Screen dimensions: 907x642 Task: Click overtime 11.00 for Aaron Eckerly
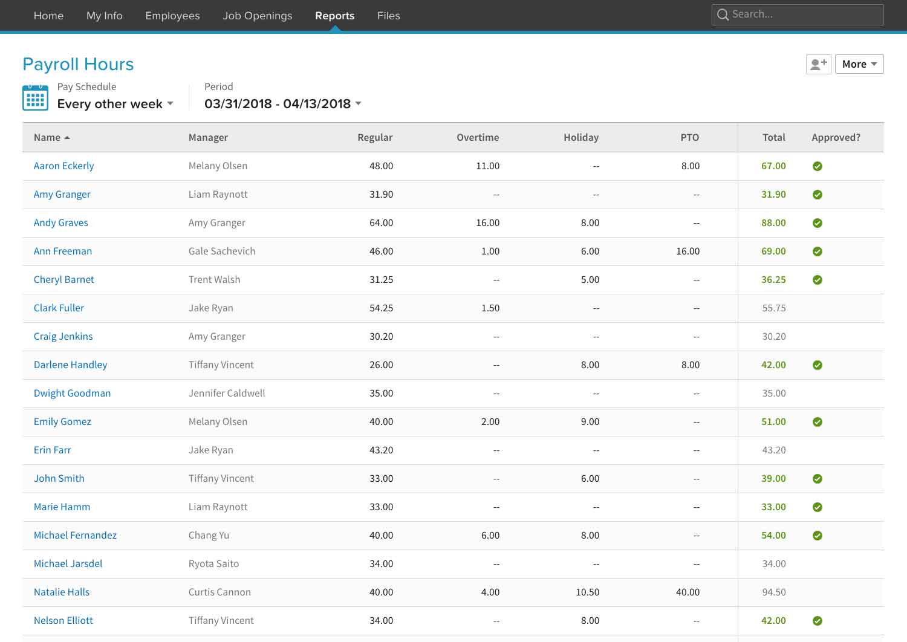(x=488, y=166)
